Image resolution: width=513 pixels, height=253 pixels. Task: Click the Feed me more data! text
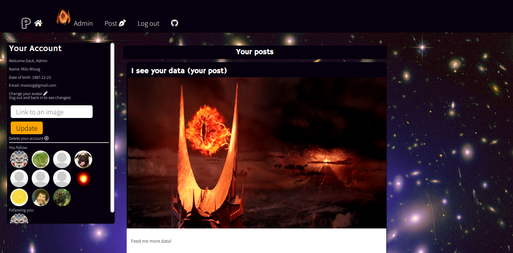click(x=151, y=241)
